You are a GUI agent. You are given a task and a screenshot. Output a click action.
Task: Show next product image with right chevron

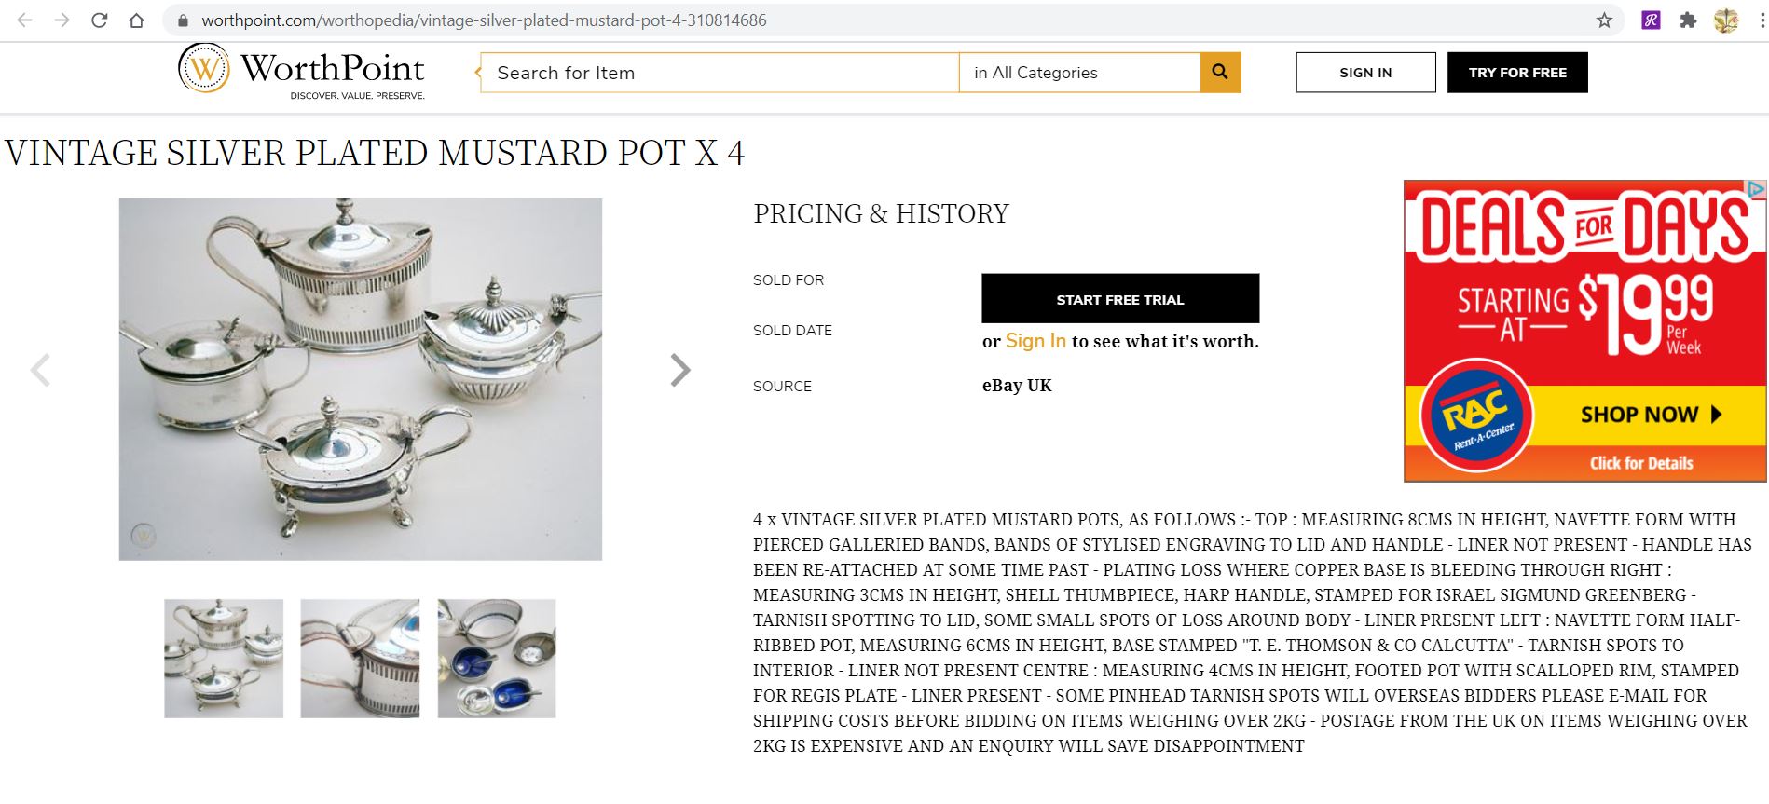point(680,370)
